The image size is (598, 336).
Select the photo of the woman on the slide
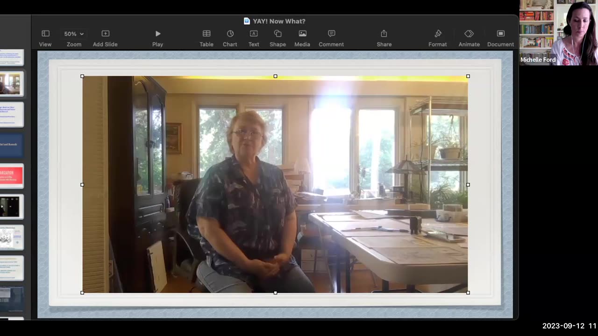[x=275, y=184]
